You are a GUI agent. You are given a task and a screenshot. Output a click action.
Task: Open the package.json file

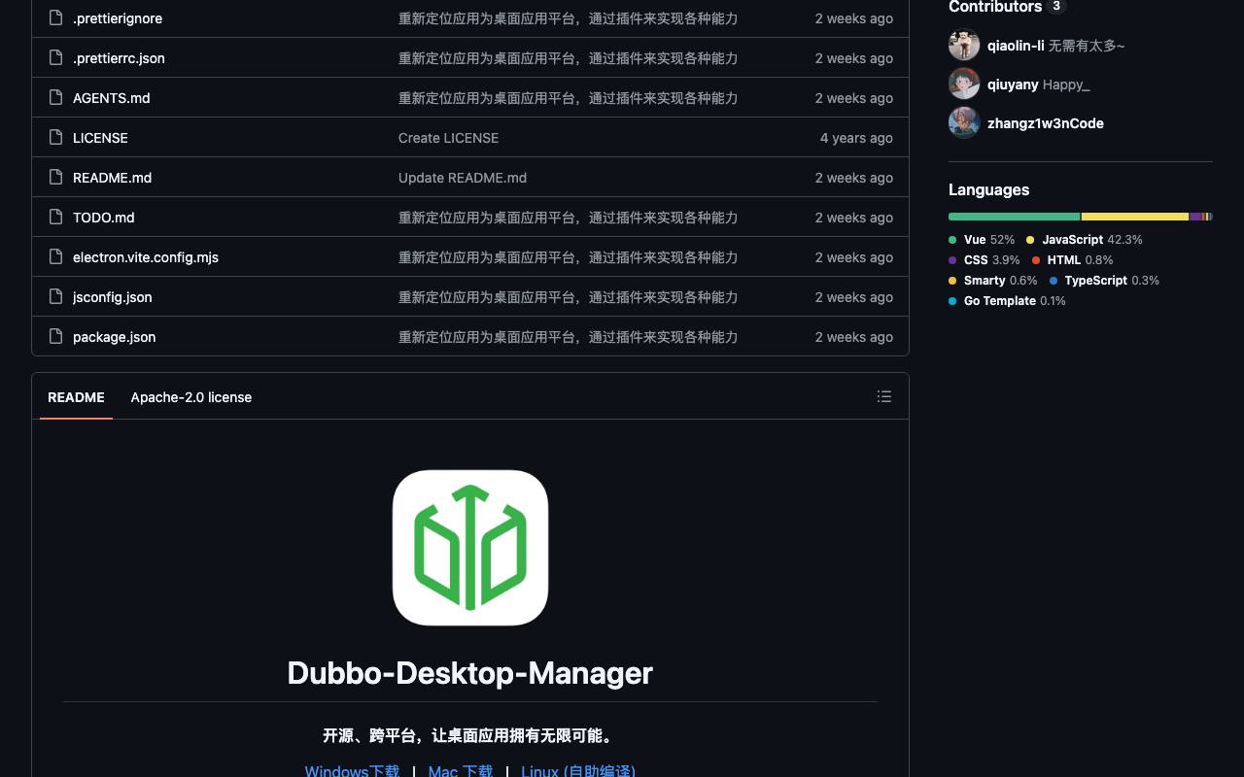115,337
